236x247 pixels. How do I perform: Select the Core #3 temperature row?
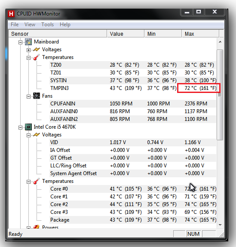(x=133, y=212)
